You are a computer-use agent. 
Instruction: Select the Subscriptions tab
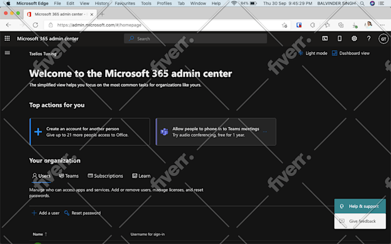[105, 176]
